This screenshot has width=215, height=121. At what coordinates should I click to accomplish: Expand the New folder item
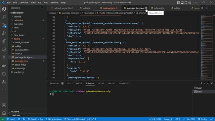click(x=28, y=35)
